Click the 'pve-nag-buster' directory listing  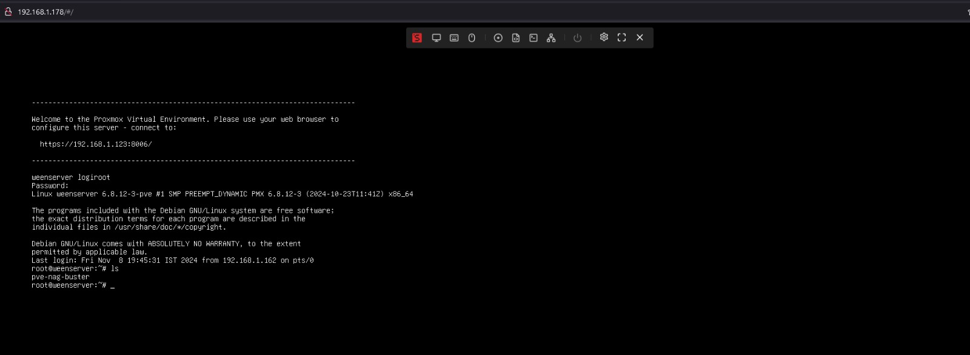click(x=60, y=277)
